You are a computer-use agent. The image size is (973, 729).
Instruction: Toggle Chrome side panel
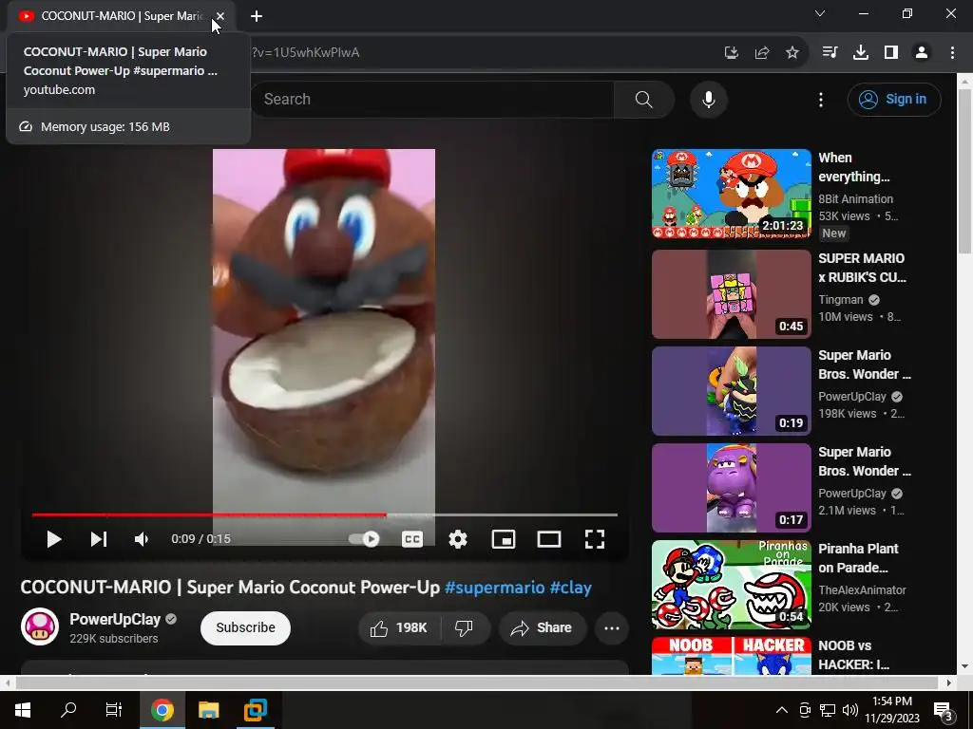tap(891, 53)
